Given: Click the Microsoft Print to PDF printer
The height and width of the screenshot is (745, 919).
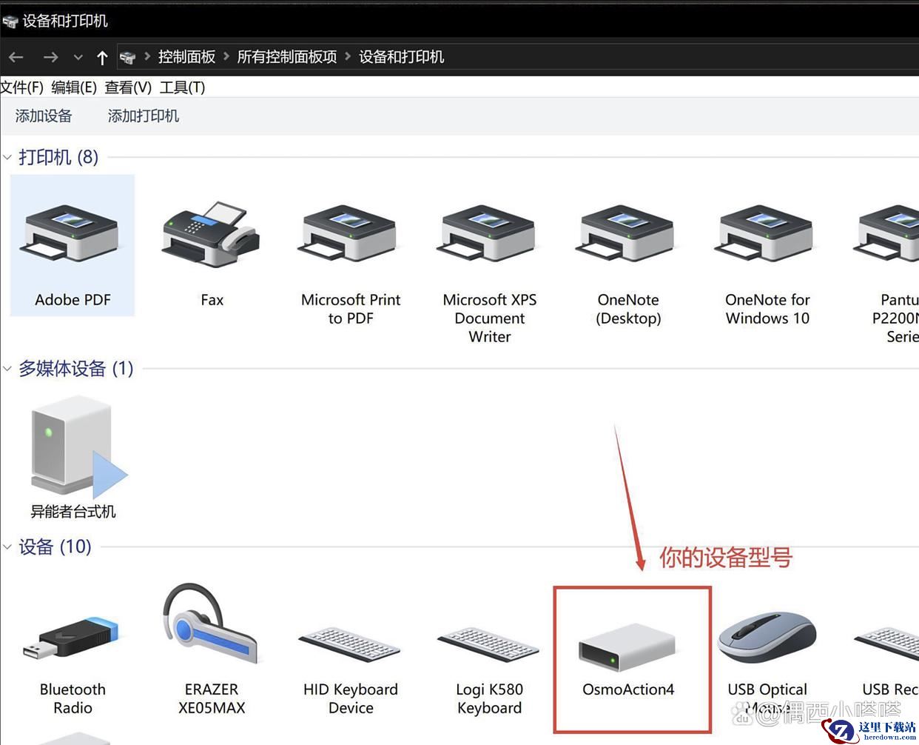Looking at the screenshot, I should pos(350,235).
